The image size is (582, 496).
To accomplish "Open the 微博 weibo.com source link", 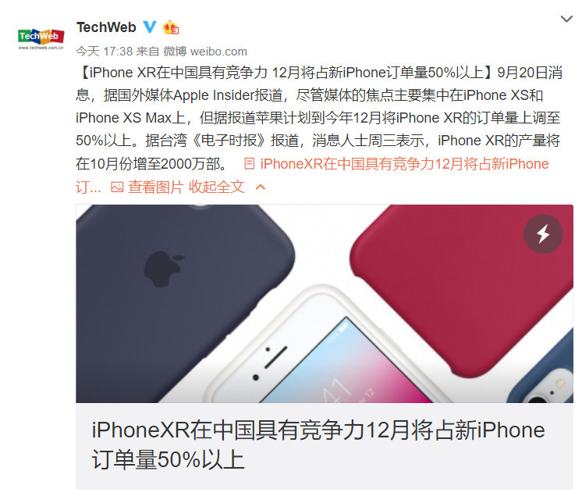I will (205, 52).
